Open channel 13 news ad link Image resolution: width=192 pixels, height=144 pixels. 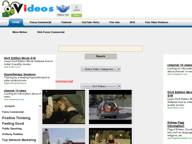(15, 91)
